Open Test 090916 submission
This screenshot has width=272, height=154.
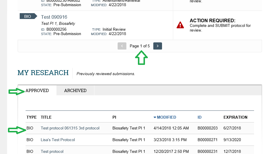click(x=54, y=17)
